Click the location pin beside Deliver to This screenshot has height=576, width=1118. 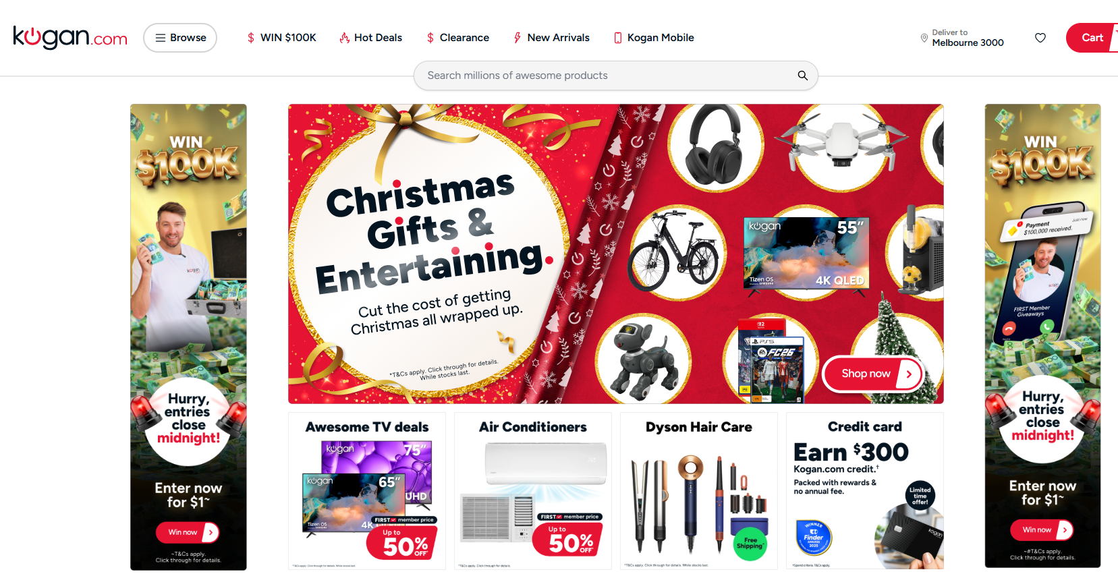tap(924, 38)
